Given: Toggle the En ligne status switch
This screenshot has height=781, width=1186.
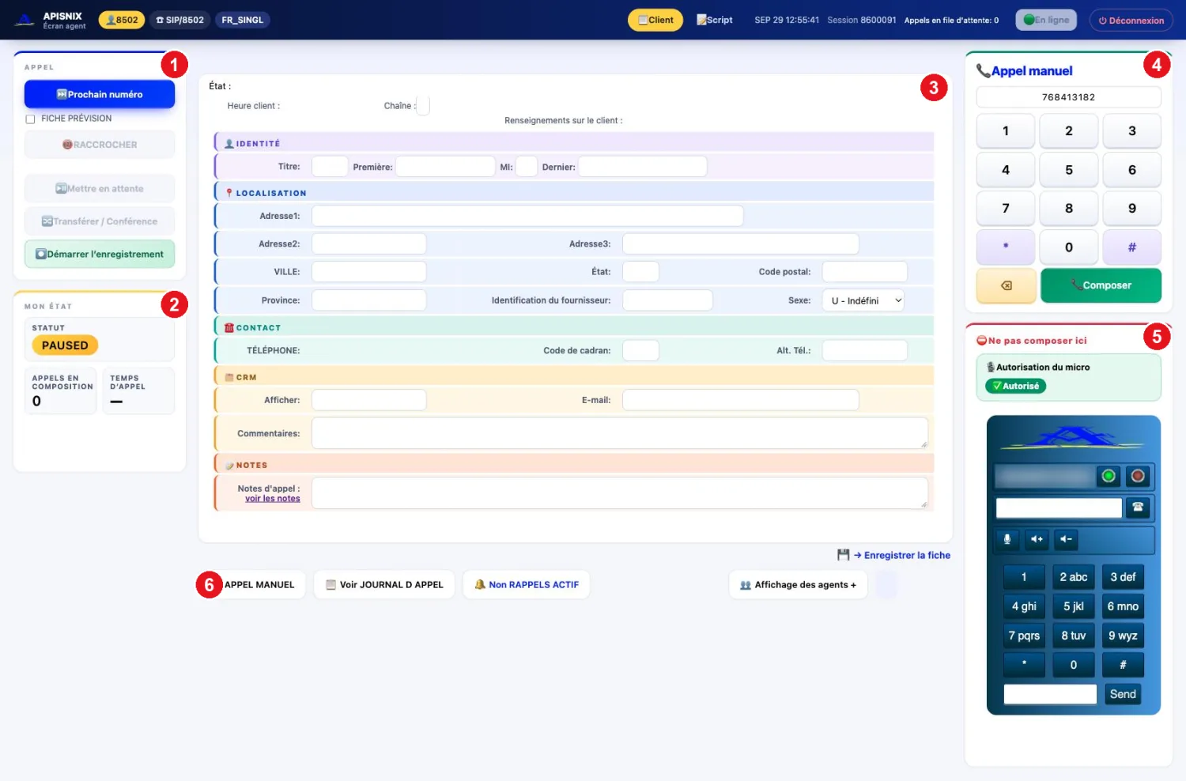Looking at the screenshot, I should coord(1046,20).
